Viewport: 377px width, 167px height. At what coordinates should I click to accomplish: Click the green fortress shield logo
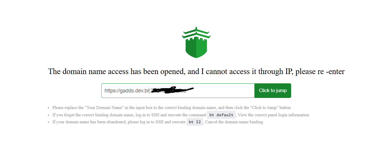pos(196,43)
